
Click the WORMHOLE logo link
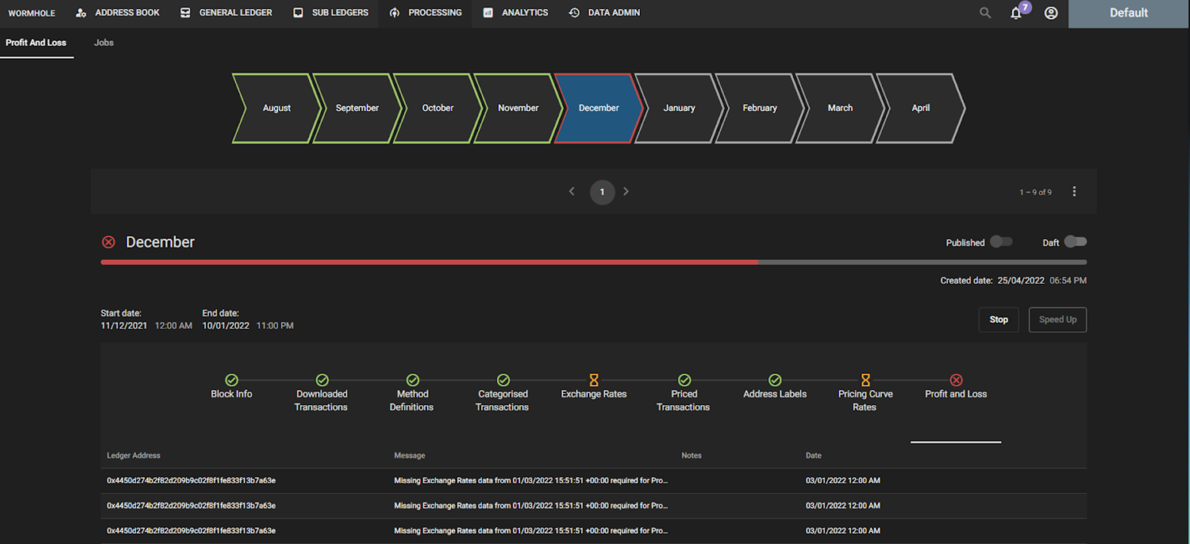pos(32,13)
